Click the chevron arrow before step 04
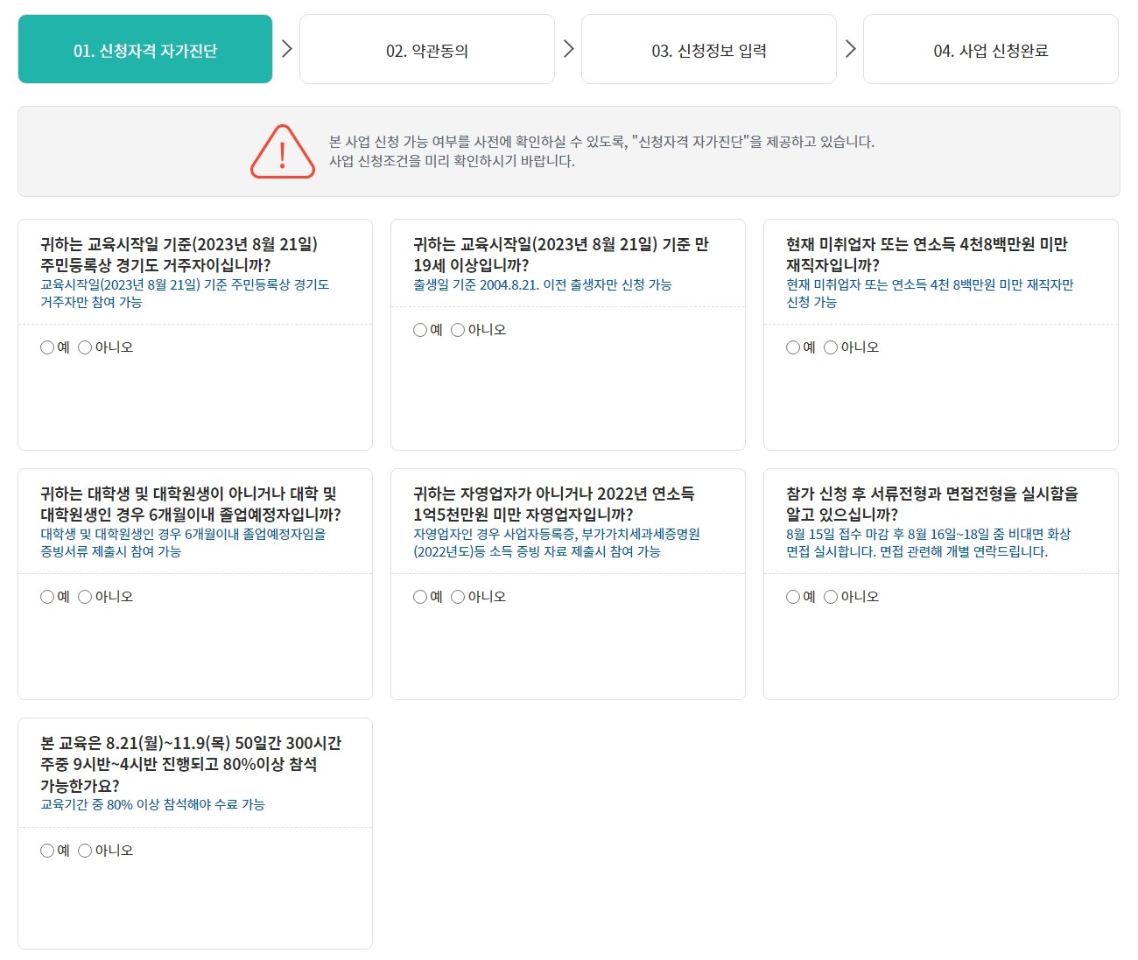 click(849, 49)
